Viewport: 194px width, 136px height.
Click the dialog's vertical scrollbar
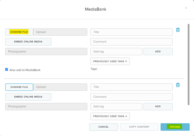coord(189,65)
